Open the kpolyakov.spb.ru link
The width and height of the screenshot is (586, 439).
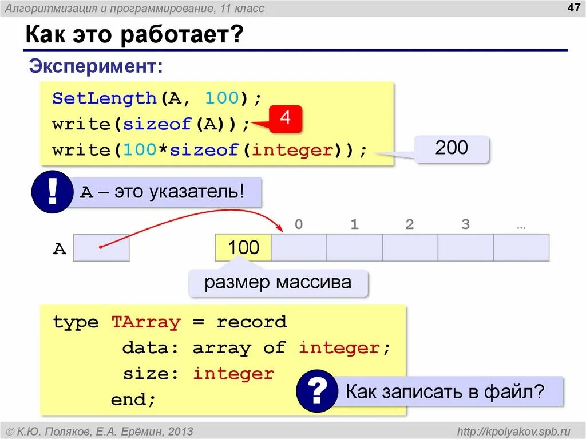514,432
